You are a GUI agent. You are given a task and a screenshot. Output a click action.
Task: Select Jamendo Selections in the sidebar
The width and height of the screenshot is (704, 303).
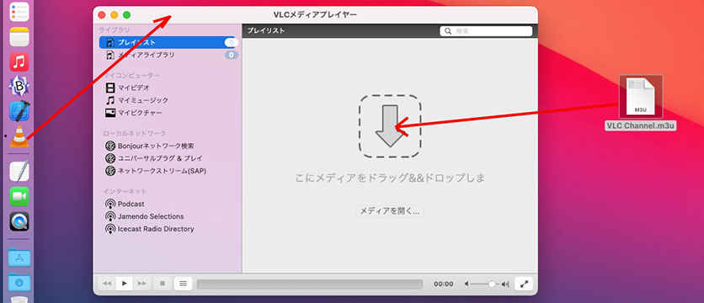[x=145, y=216]
